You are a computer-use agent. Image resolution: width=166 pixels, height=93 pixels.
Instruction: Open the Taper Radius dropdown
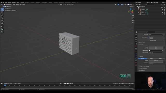coord(156,52)
